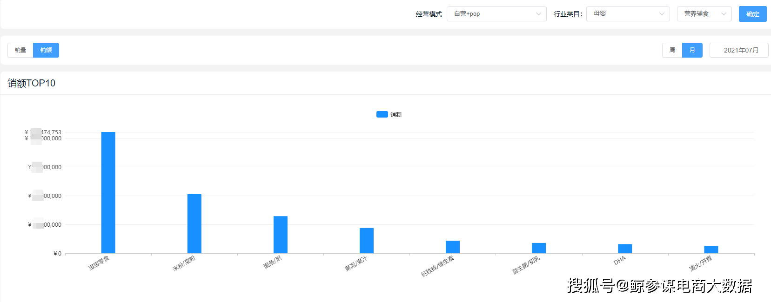Click the 果泥/果汁 axis label
Screen dimensions: 771x302
coord(356,264)
